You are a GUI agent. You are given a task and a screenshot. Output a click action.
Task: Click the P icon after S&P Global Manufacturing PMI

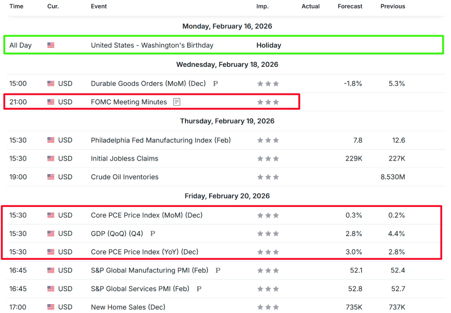(x=218, y=270)
